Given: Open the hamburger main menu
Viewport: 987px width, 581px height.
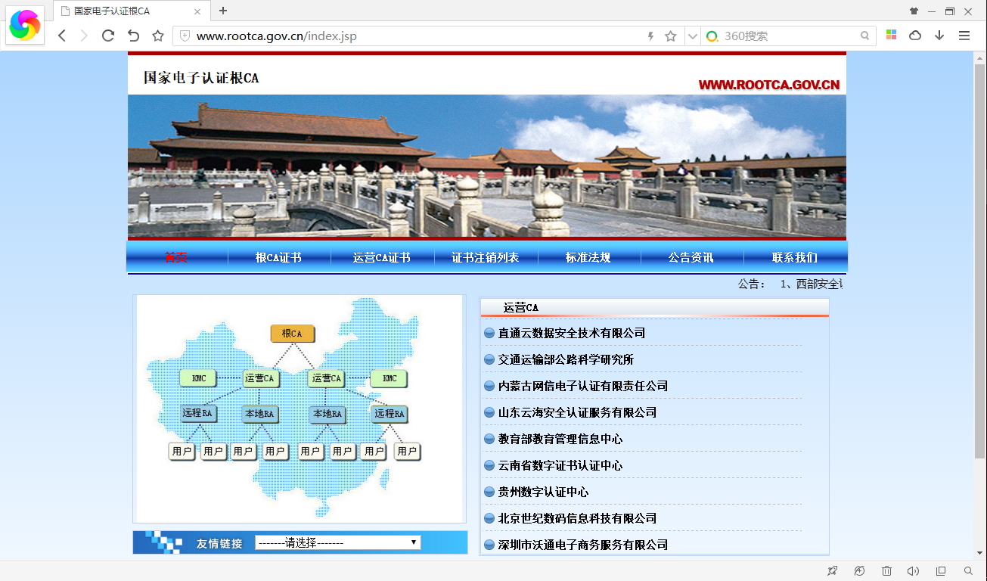Looking at the screenshot, I should [964, 35].
